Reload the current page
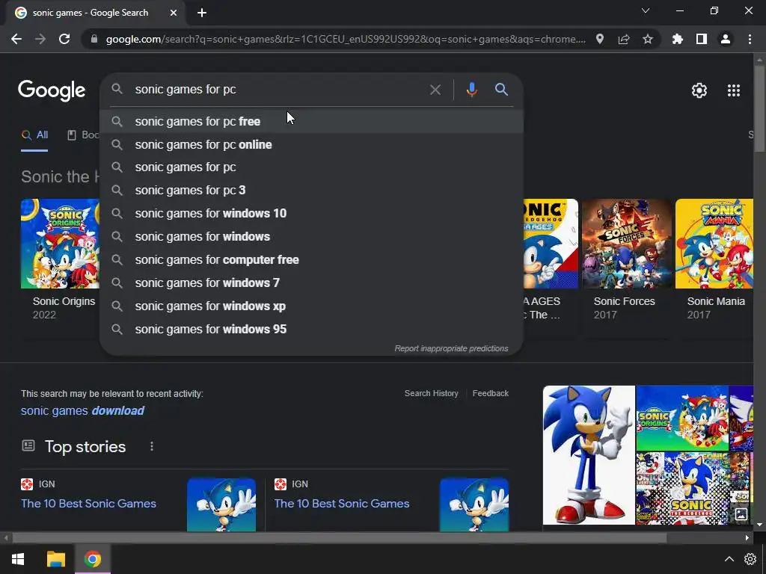 64,39
